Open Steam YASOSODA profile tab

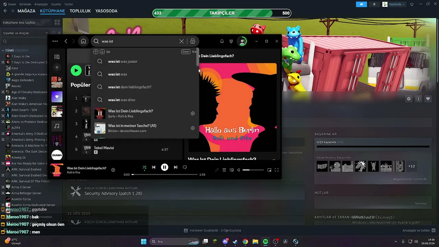coord(106,11)
